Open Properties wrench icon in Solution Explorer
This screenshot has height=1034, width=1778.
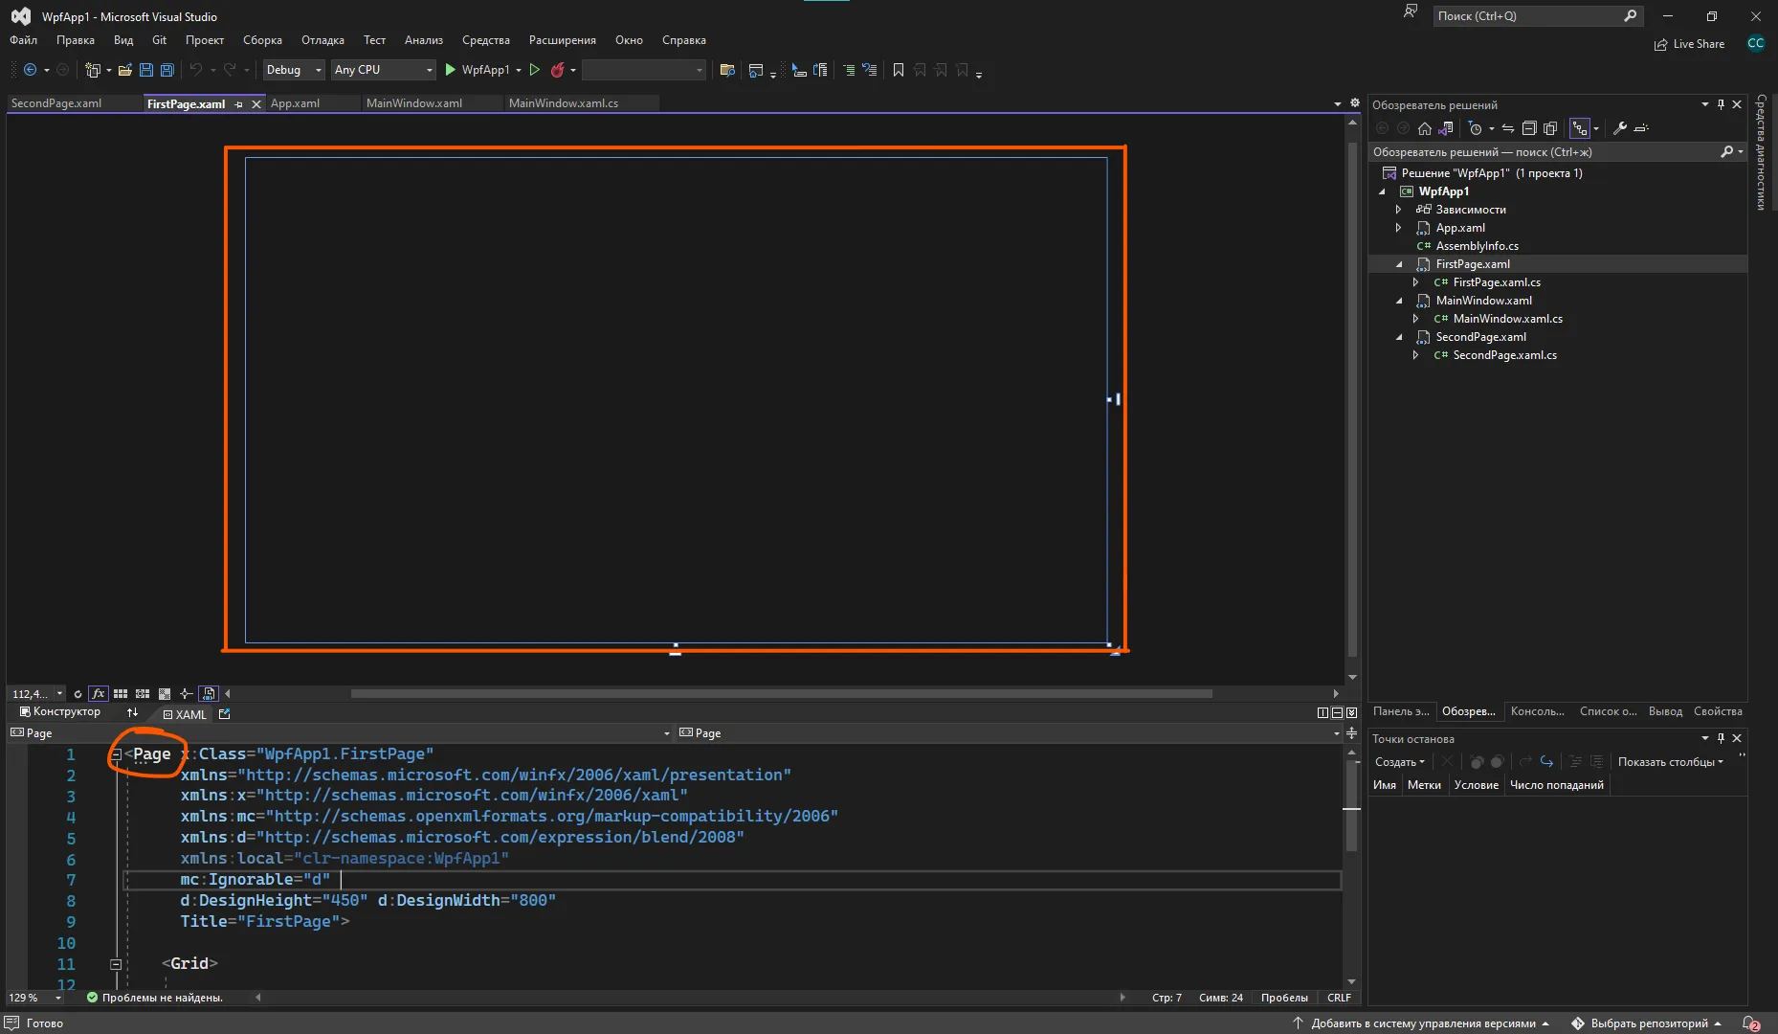[x=1620, y=128]
